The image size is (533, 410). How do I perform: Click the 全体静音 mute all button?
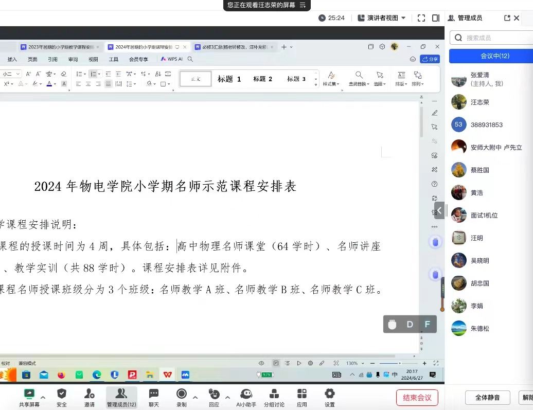point(487,397)
